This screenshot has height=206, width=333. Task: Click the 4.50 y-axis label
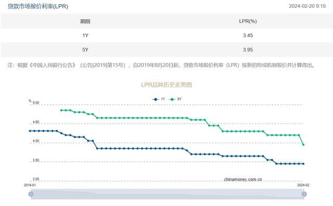click(36, 122)
